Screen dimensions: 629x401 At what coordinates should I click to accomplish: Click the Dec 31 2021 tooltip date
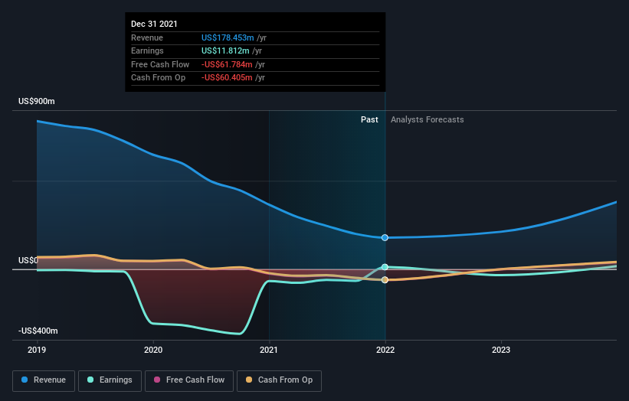154,24
